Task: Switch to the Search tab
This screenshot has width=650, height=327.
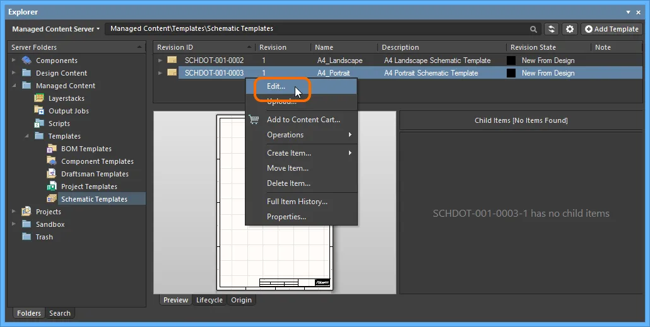Action: click(x=60, y=313)
